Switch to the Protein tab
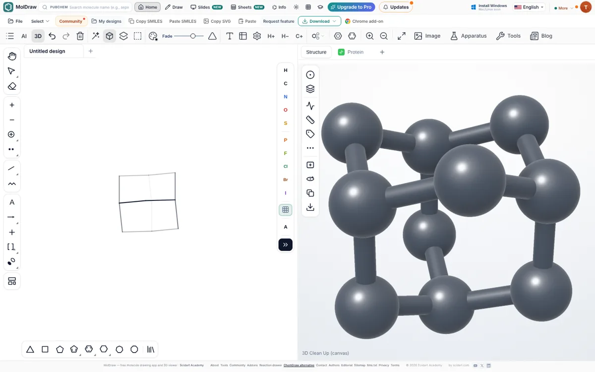 coord(351,52)
